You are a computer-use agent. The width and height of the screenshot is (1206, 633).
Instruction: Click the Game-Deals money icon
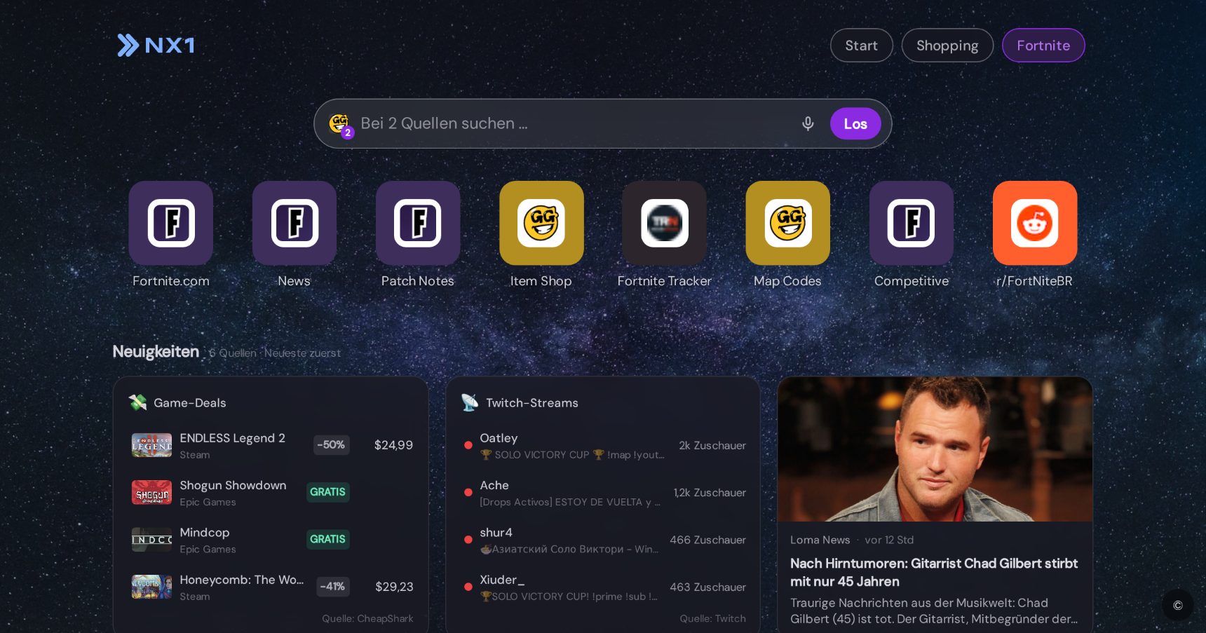(138, 402)
